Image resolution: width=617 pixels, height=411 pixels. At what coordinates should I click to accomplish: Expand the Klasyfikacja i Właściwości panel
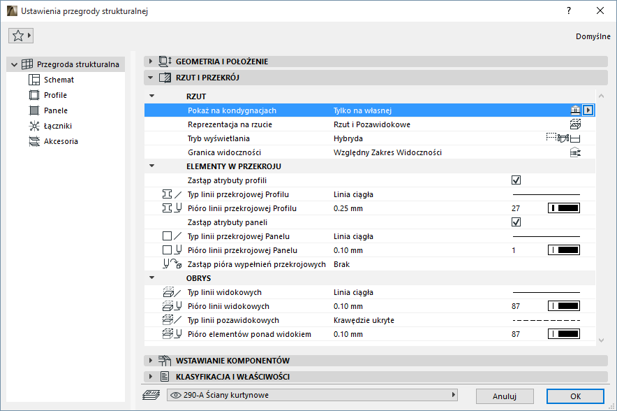pos(150,377)
